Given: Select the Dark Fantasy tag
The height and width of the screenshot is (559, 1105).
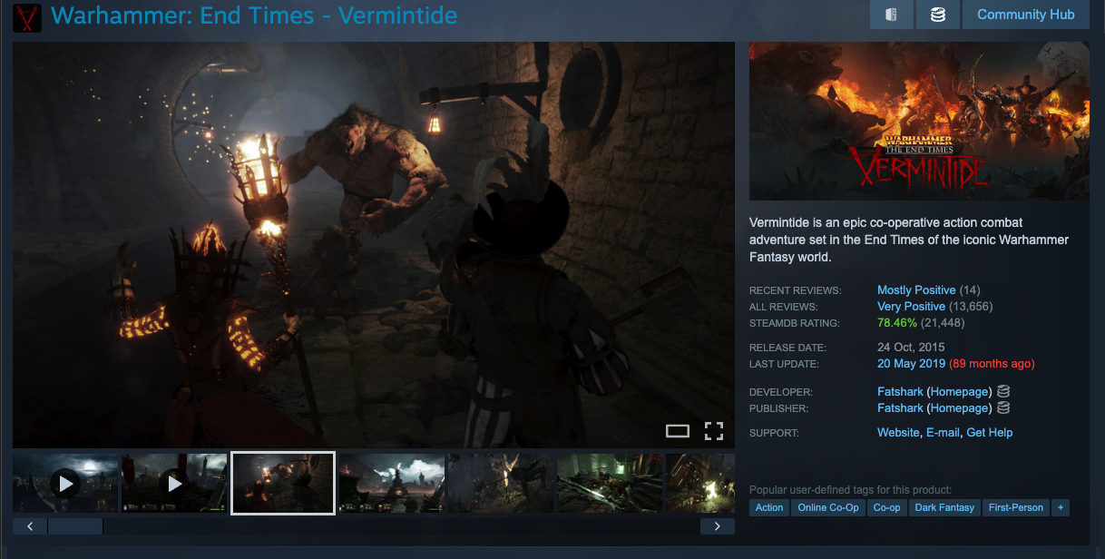Looking at the screenshot, I should click(944, 507).
